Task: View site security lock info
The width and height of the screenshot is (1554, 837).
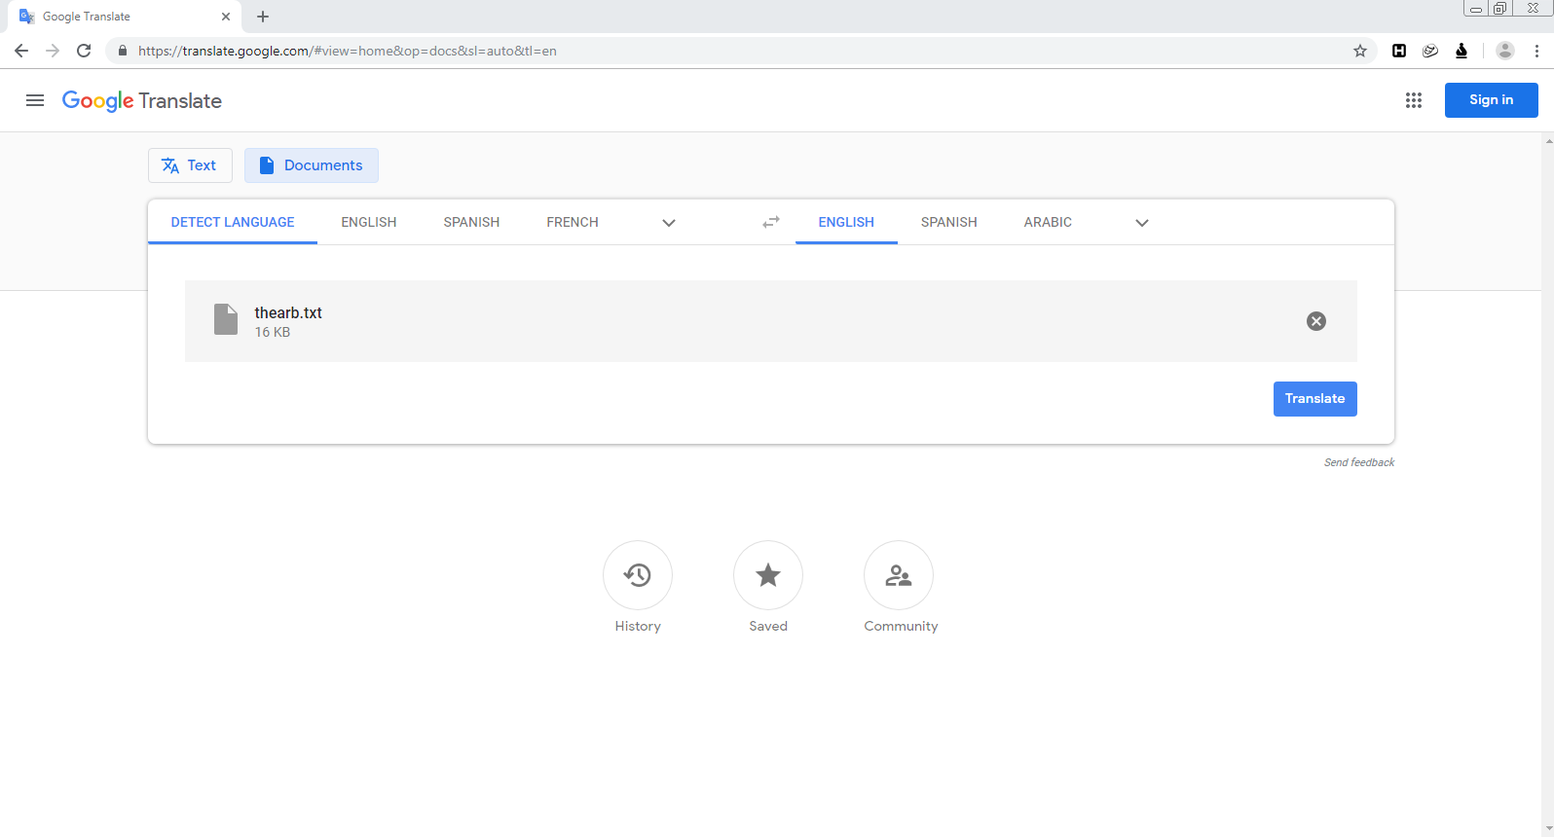Action: coord(123,51)
